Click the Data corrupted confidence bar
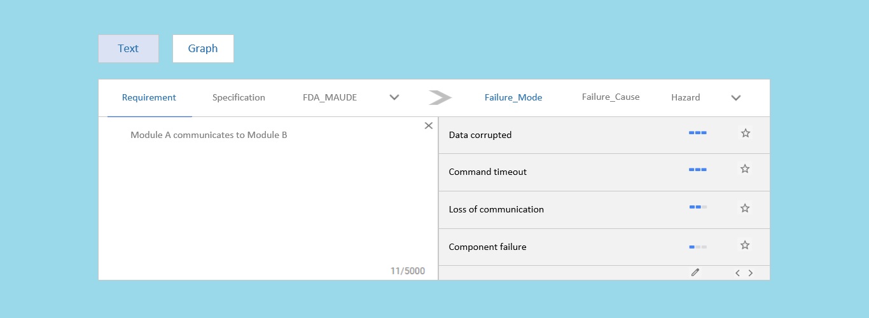Viewport: 869px width, 318px height. [698, 134]
